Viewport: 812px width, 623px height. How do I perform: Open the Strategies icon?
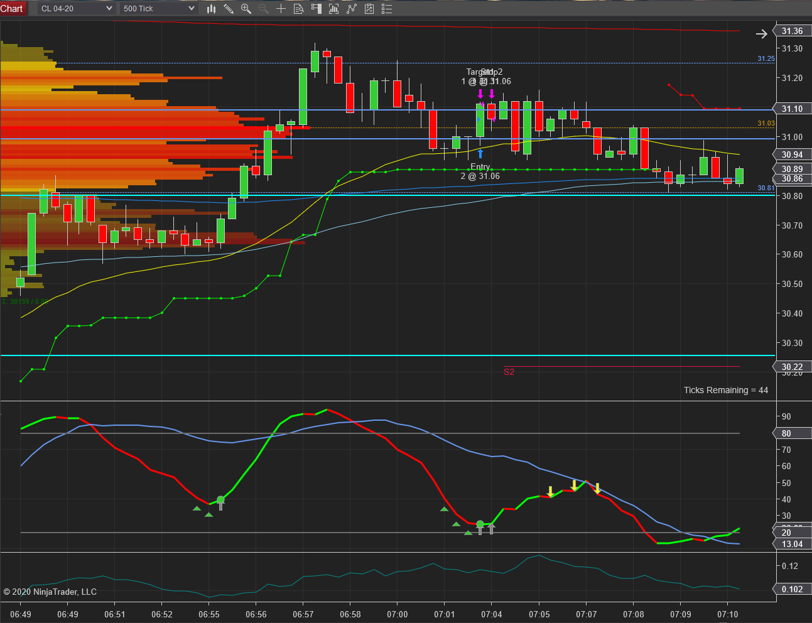tap(369, 8)
